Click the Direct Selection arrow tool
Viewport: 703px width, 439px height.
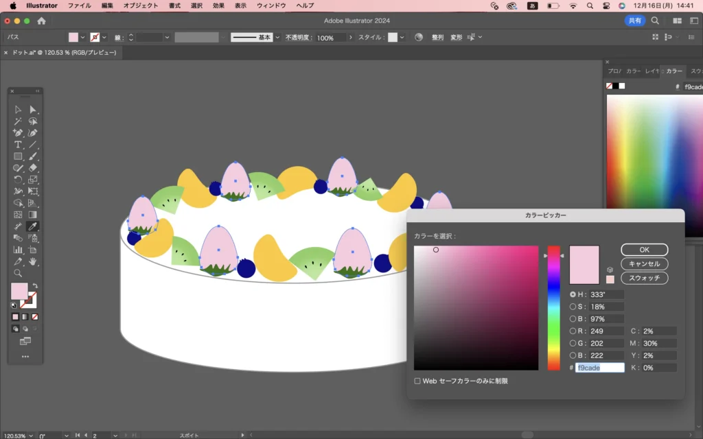tap(32, 110)
